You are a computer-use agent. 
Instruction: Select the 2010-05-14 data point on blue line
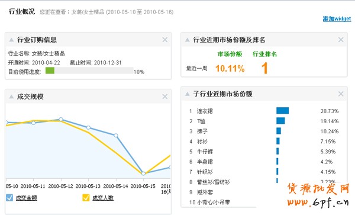[x=116, y=136]
